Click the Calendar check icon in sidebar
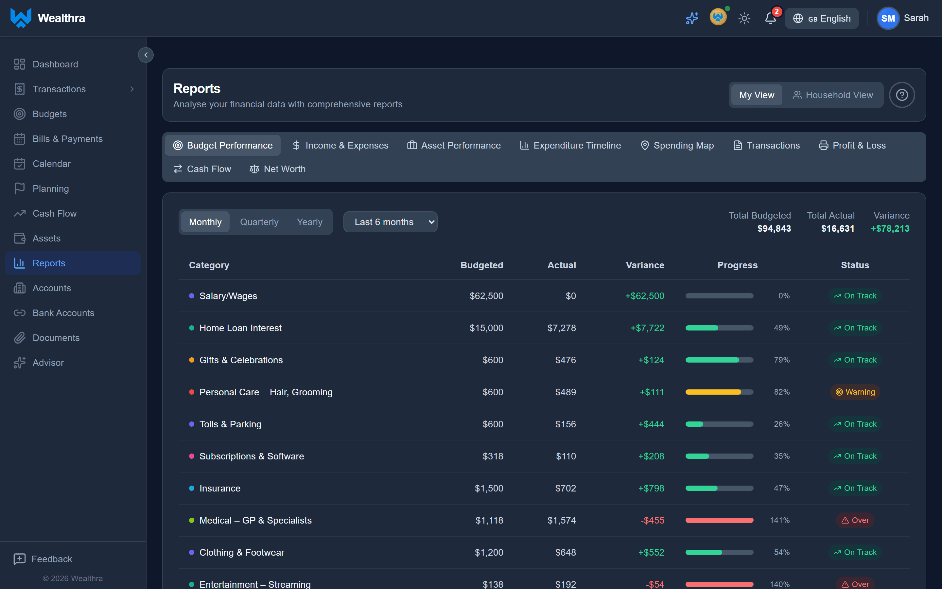The width and height of the screenshot is (942, 589). pyautogui.click(x=20, y=164)
